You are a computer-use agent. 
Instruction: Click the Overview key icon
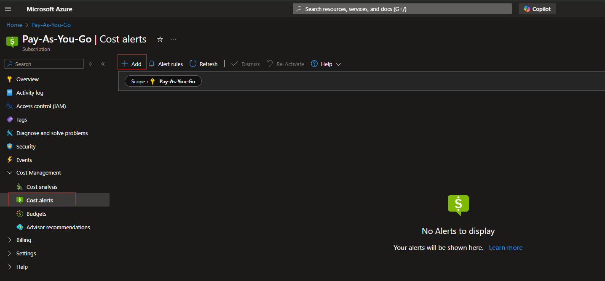coord(10,79)
